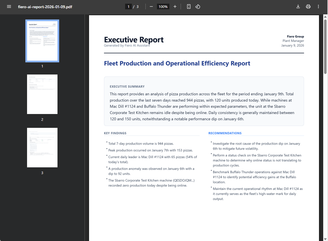Screen dimensions: 328x241
Task: Click the KEY FINDINGS section heading
Action: point(115,133)
